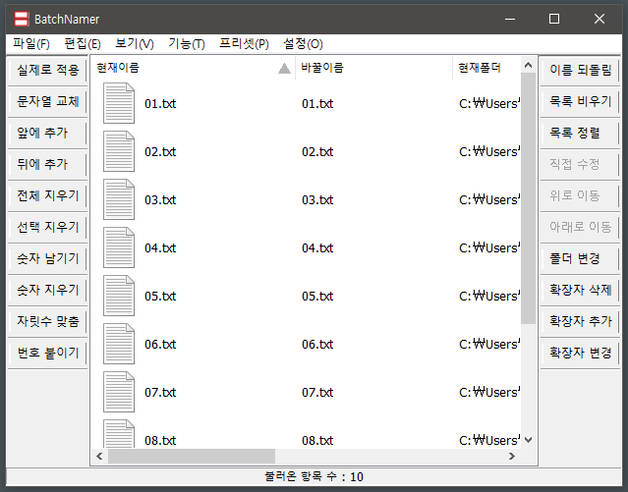Click the 숫자 남기기 button
The height and width of the screenshot is (492, 628).
click(x=47, y=258)
